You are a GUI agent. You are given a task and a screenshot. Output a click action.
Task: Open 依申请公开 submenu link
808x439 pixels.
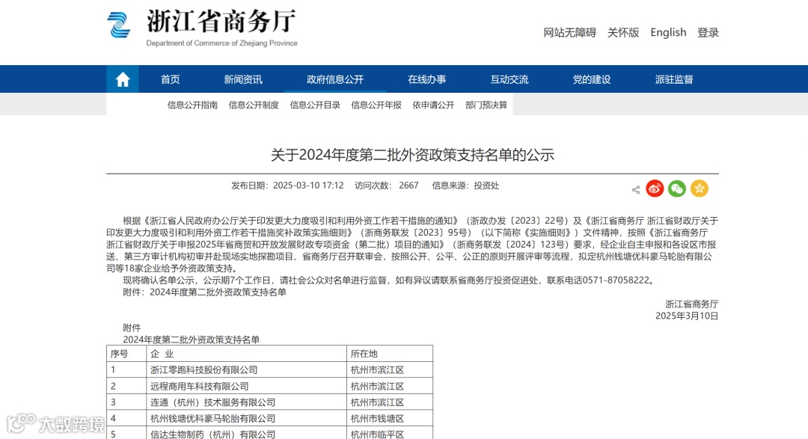(433, 105)
